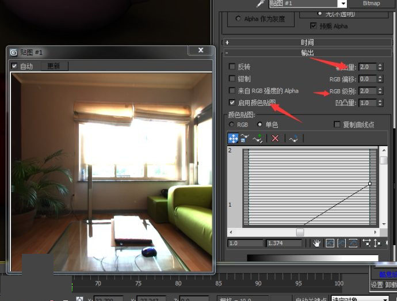Click the 凹凸量 value field showing 1.0
Viewport: 397px width, 301px height.
click(x=368, y=102)
